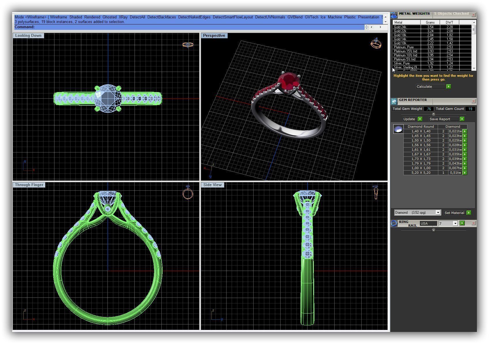Click the Metal column header
Screen dimensions: 489x344
click(407, 22)
